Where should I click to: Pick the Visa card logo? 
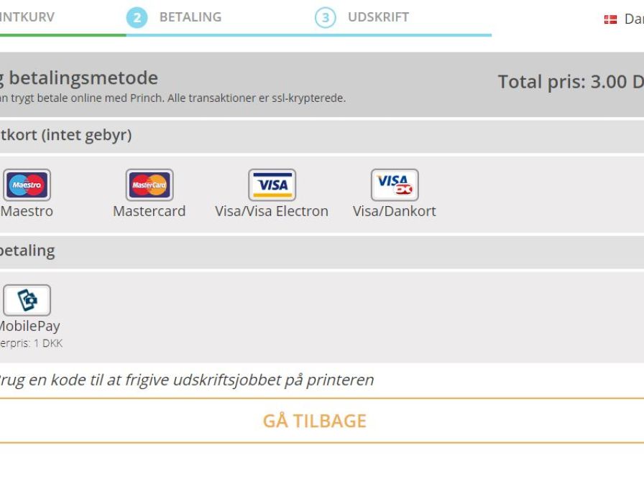click(x=272, y=185)
